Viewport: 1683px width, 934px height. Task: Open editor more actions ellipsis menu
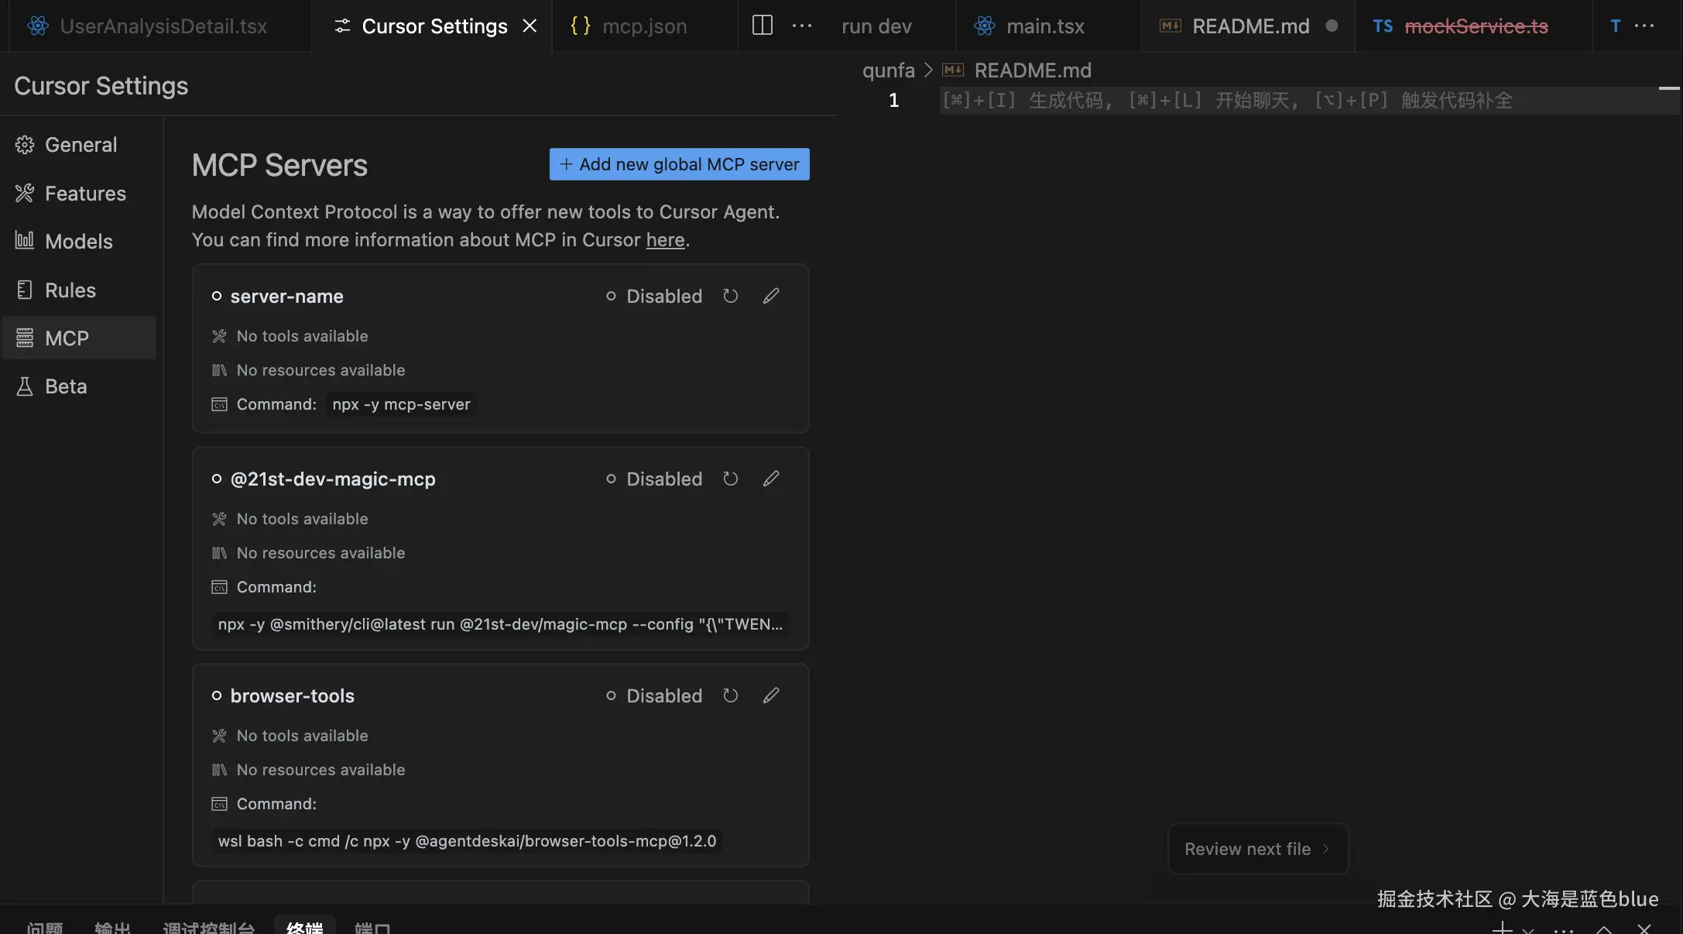coord(802,26)
